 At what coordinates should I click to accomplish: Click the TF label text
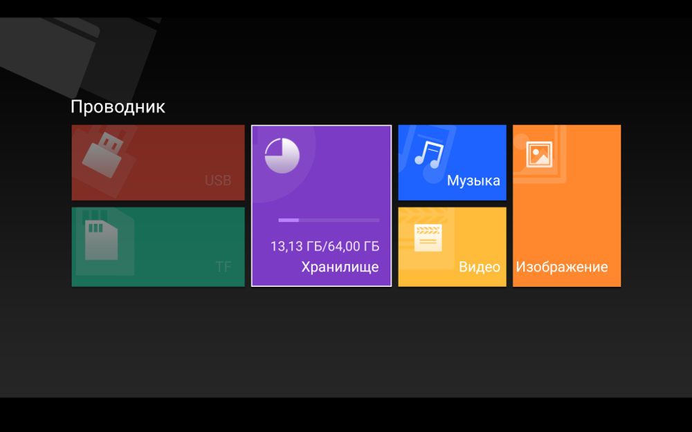point(222,265)
